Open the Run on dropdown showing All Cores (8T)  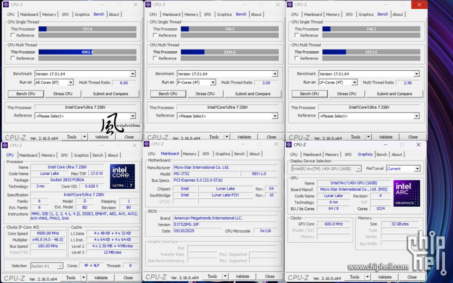click(x=54, y=82)
